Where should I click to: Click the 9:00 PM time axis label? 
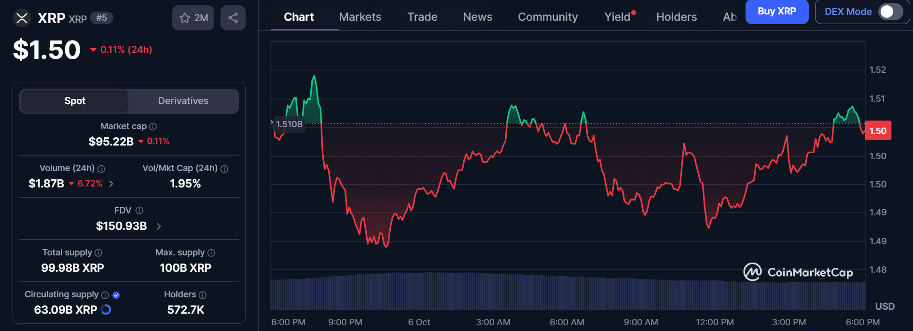pyautogui.click(x=345, y=322)
